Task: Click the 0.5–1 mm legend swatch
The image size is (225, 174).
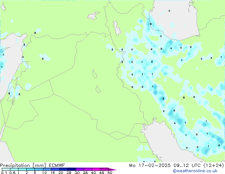Action: 14,169
